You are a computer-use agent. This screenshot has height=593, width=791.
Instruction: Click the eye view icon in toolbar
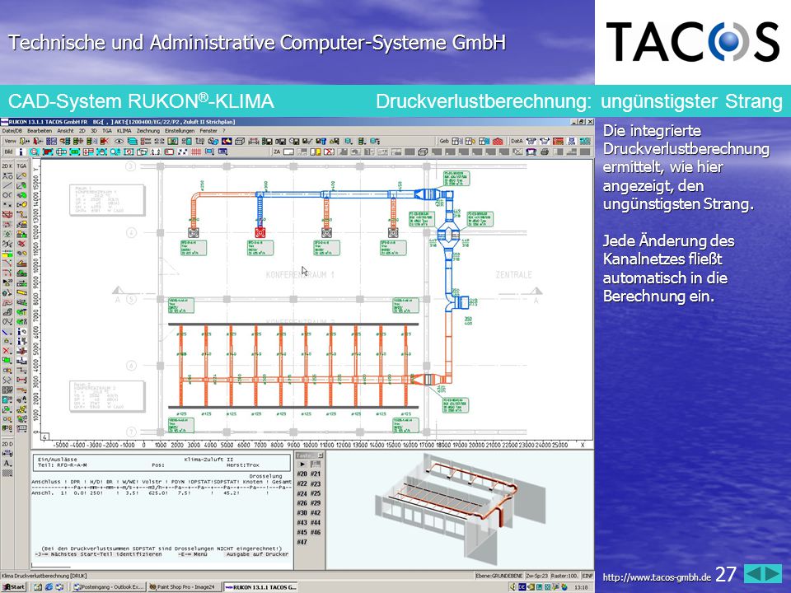click(119, 141)
